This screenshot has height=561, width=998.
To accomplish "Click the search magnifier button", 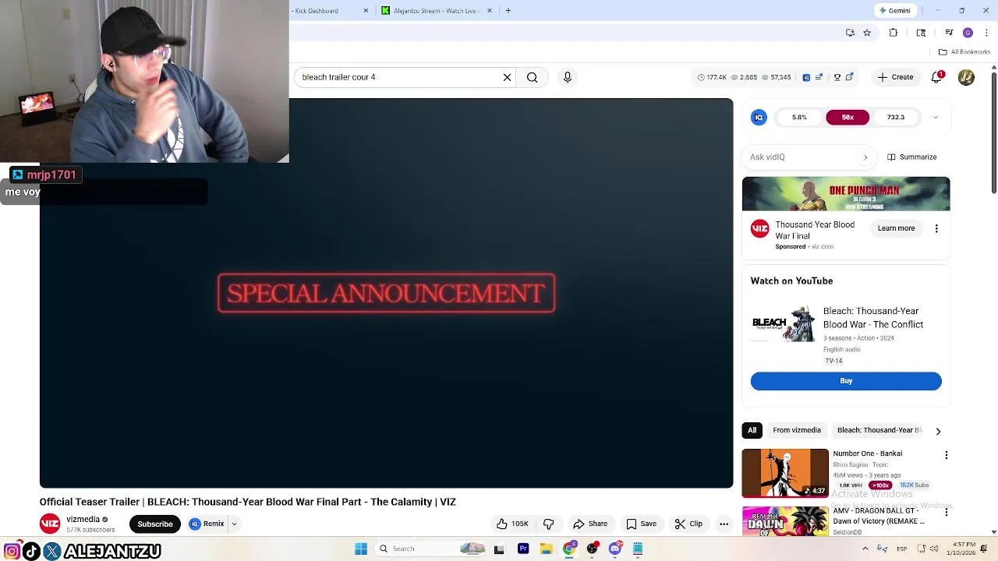I will tap(532, 77).
